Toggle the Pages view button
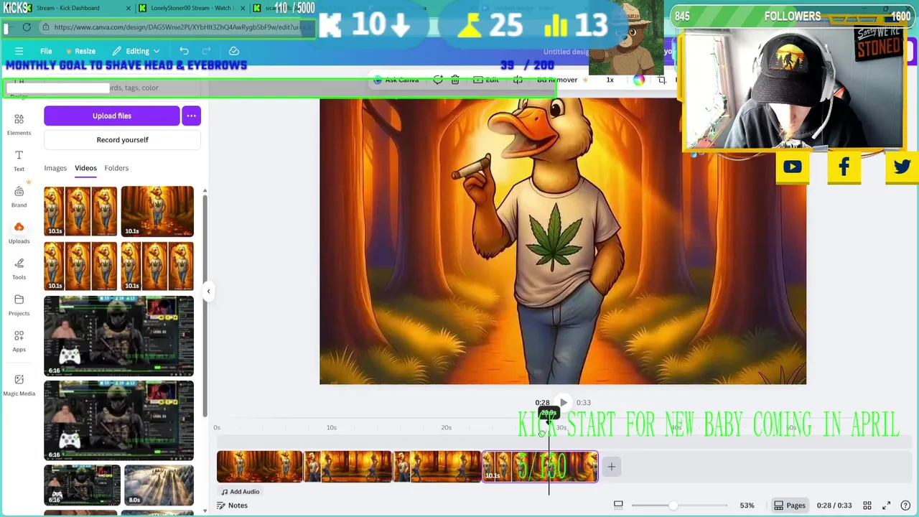 [x=789, y=506]
